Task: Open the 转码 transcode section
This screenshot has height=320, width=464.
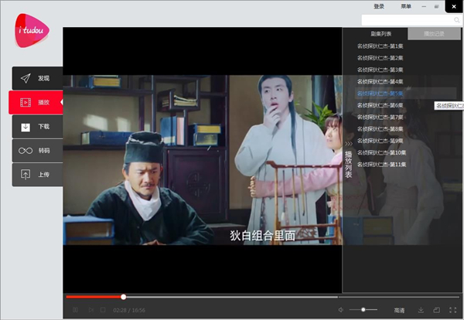Action: click(x=38, y=151)
